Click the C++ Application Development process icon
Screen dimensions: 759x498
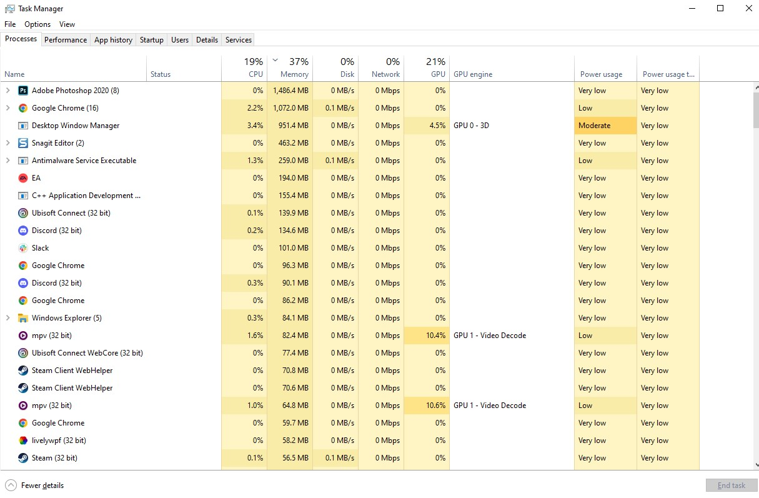[23, 196]
